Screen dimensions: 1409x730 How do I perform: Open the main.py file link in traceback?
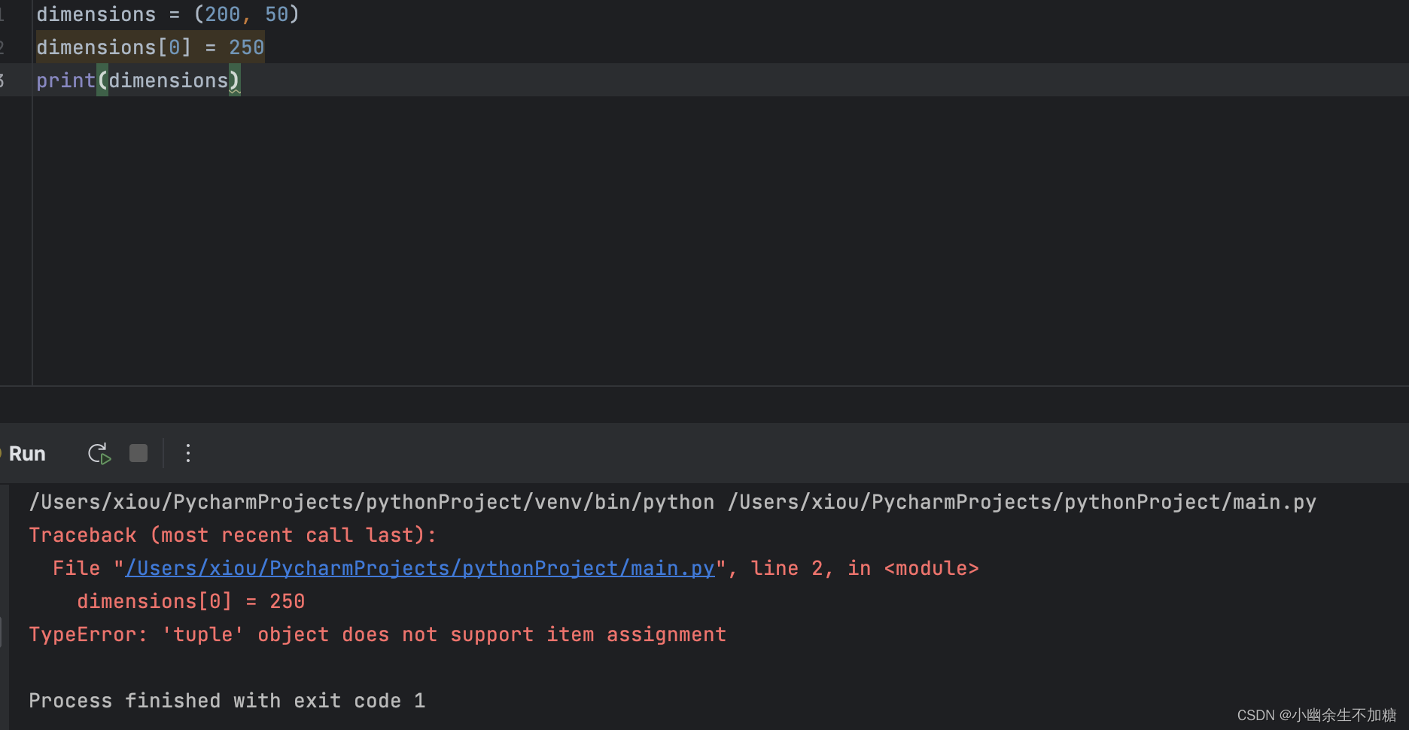point(420,568)
